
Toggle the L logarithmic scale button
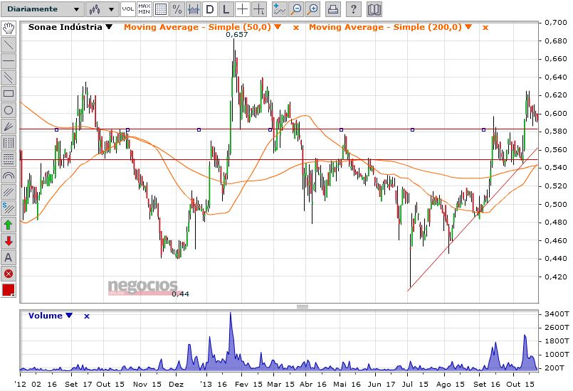[x=226, y=9]
